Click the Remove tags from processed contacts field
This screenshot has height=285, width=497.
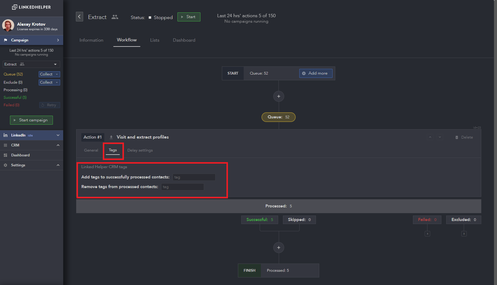tap(183, 187)
